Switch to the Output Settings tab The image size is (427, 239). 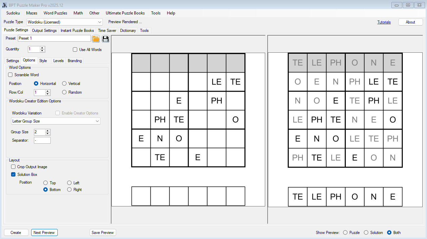[x=44, y=31]
